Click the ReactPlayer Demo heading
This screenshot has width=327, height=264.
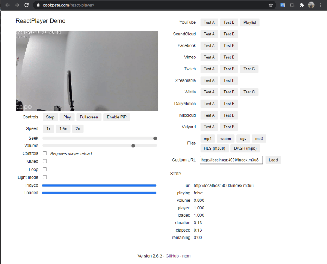(41, 21)
